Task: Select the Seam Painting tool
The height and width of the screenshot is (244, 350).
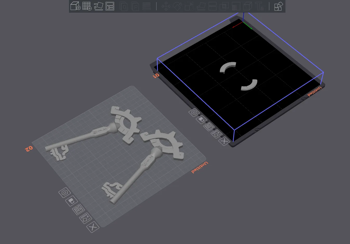Action: (248, 6)
